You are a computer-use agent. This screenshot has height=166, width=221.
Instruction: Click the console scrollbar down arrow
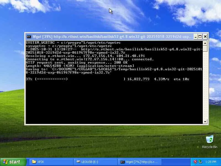205,121
